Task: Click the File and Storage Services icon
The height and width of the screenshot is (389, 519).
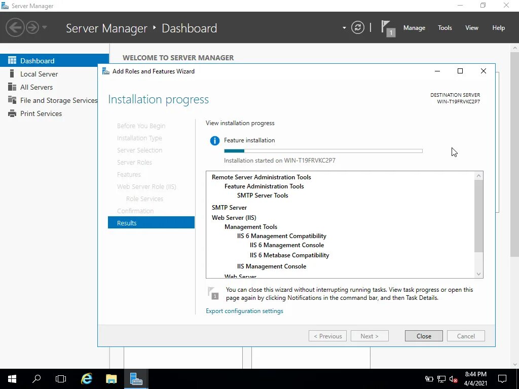Action: pyautogui.click(x=12, y=100)
